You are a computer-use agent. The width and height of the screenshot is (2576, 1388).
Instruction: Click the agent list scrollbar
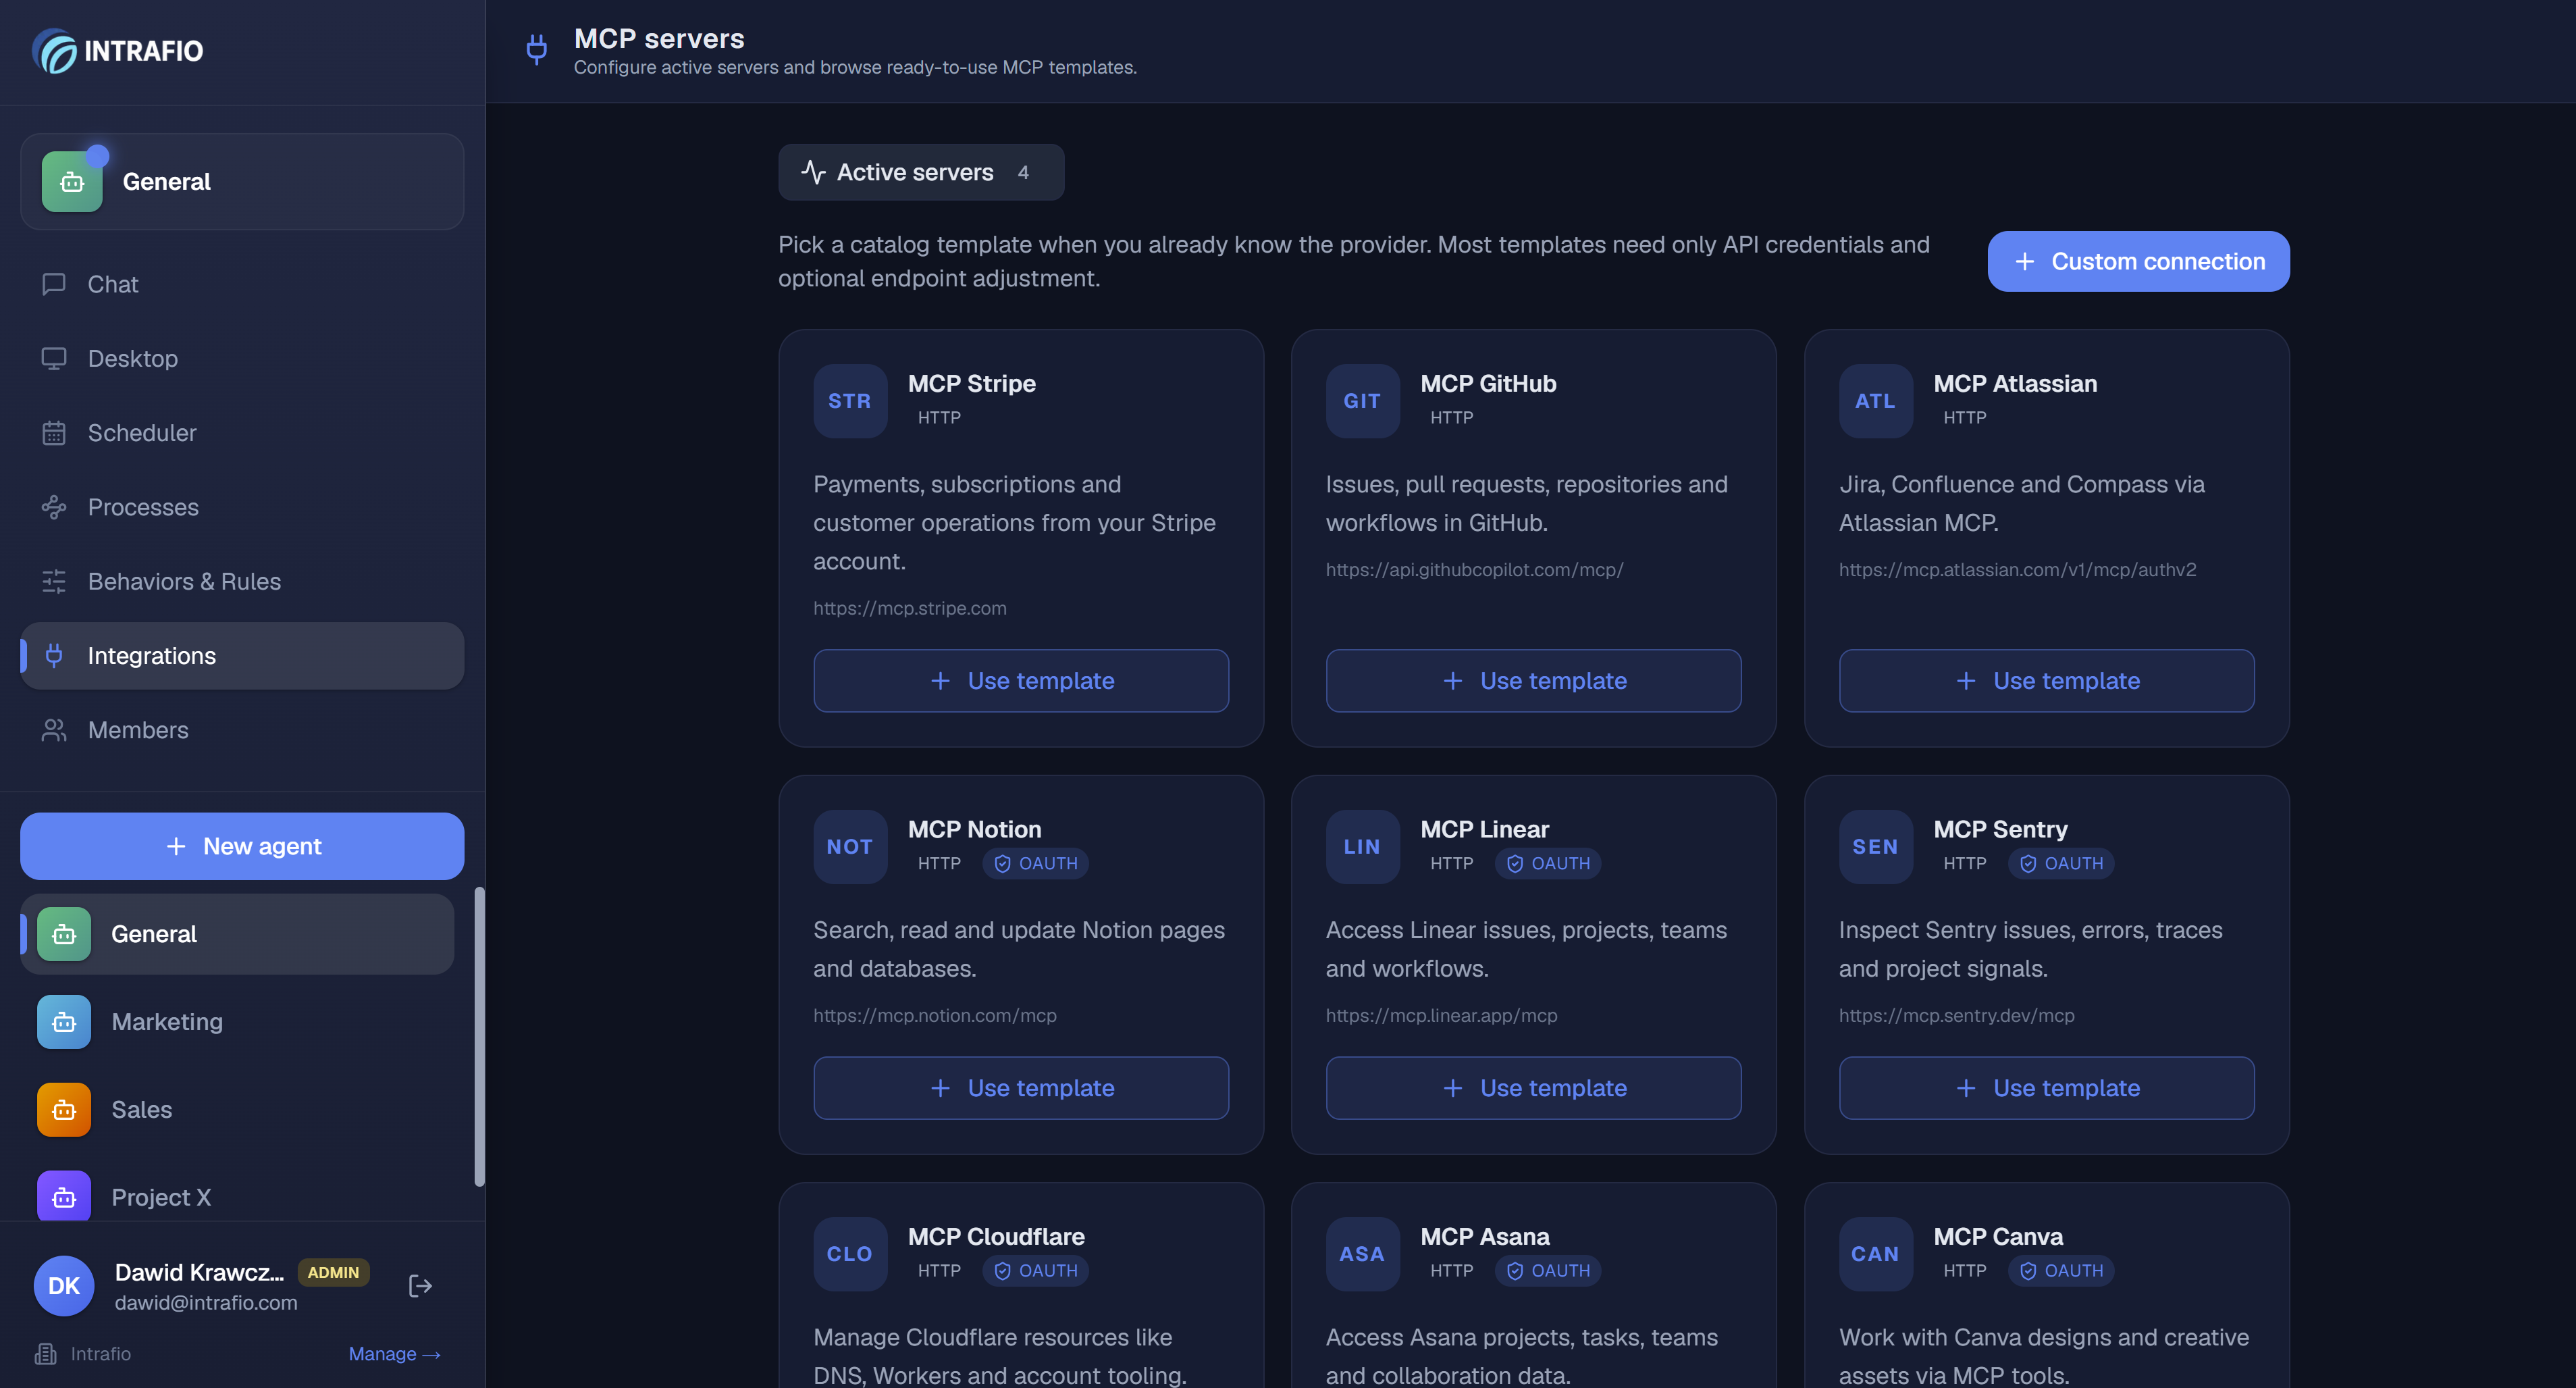[x=479, y=1036]
